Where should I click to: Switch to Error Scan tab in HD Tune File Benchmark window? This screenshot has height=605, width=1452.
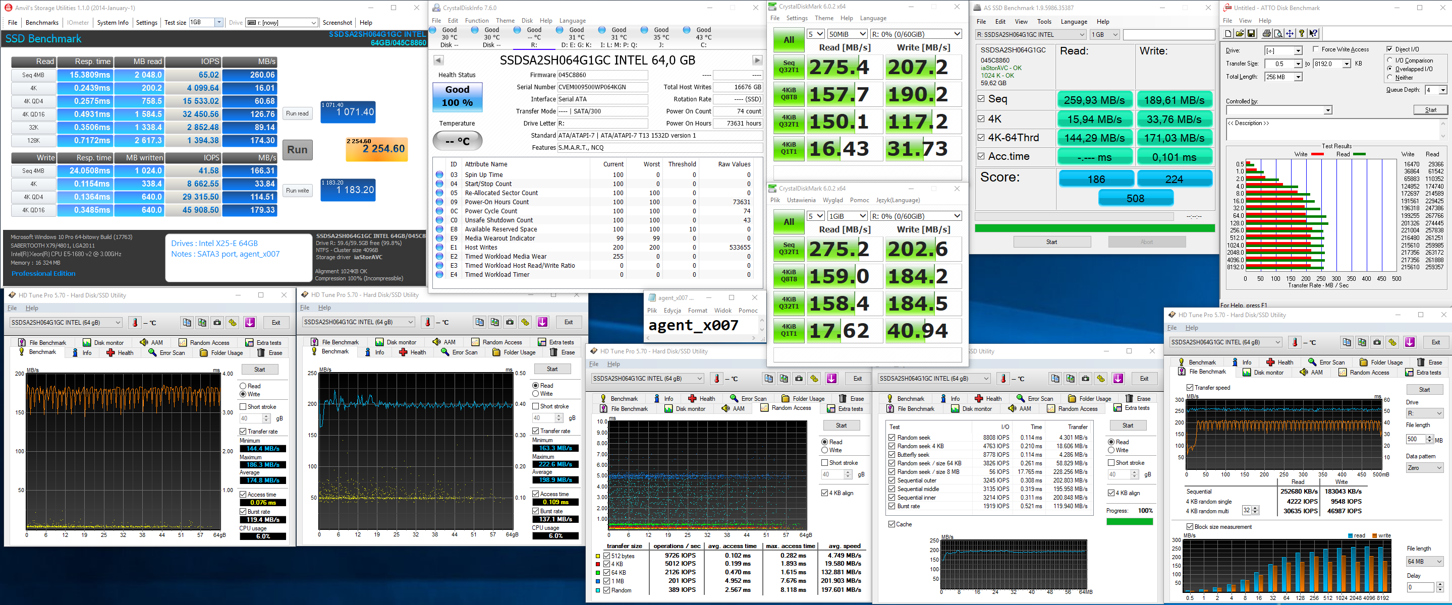(x=1326, y=362)
